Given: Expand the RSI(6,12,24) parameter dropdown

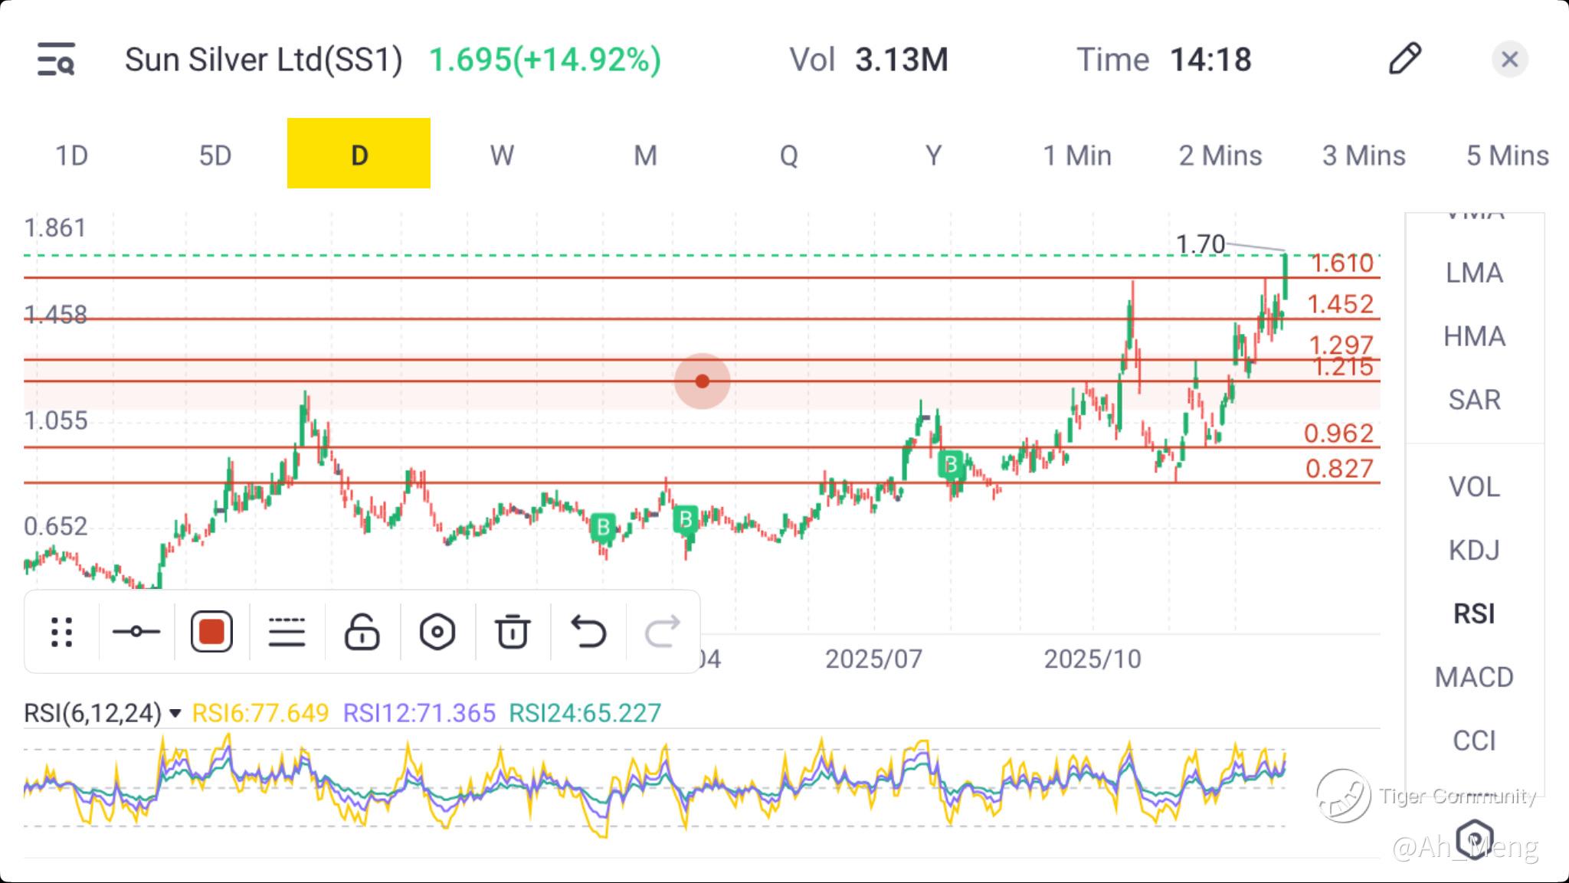Looking at the screenshot, I should tap(175, 714).
